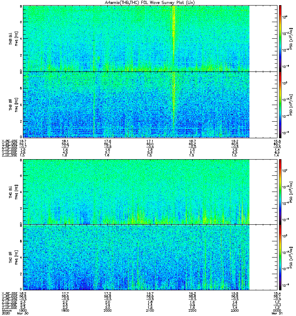Click the 0000 time tick label
The height and width of the screenshot is (316, 296).
(277, 310)
